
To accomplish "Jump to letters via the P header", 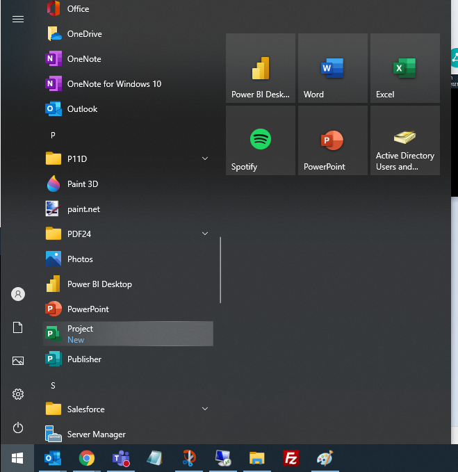I will point(53,135).
